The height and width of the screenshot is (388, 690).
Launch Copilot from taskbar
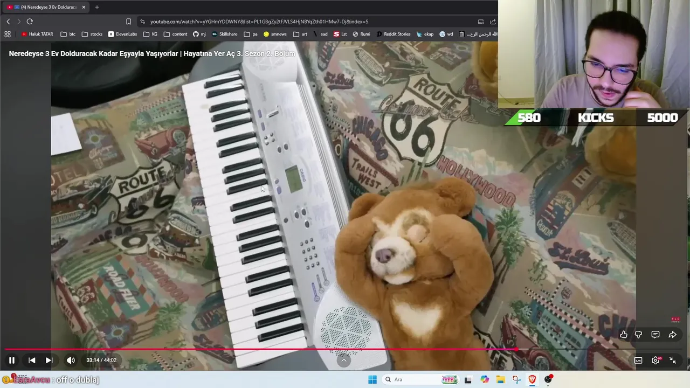485,379
